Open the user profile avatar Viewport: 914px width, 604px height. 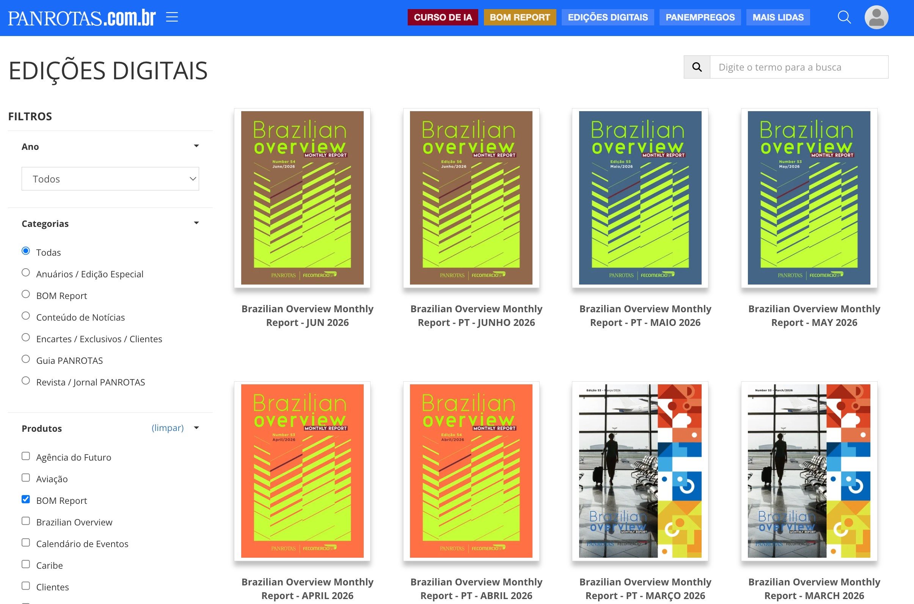point(876,17)
